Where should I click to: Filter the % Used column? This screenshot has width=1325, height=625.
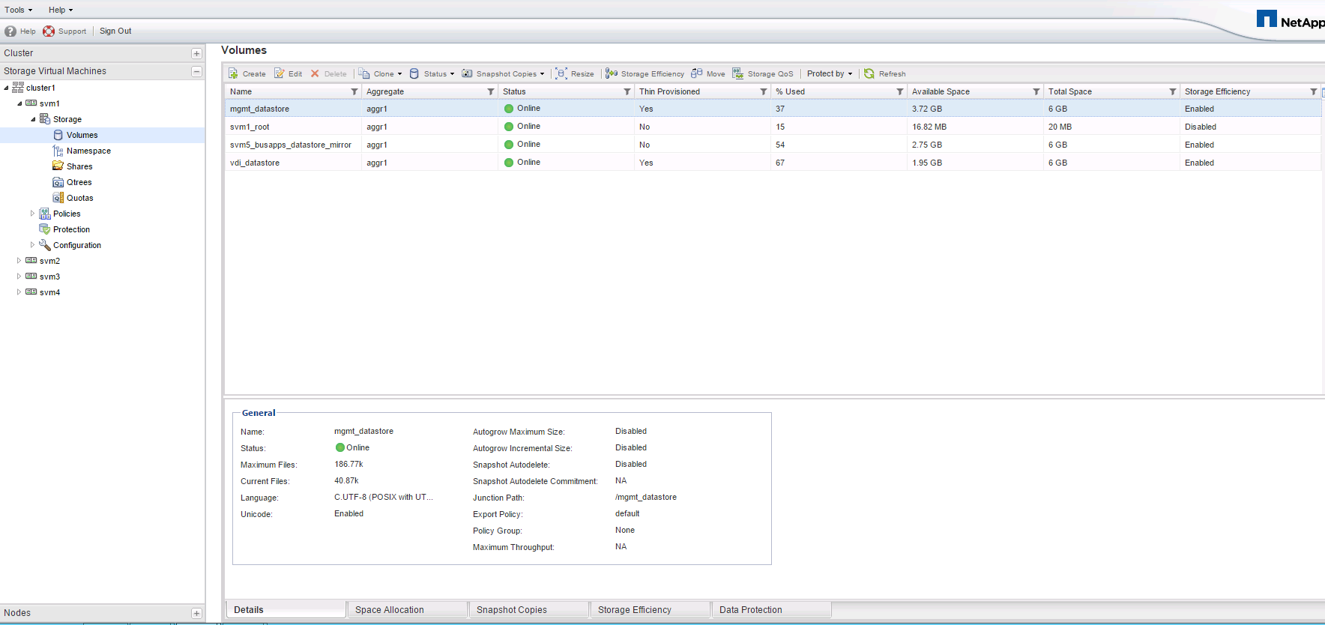pos(900,91)
